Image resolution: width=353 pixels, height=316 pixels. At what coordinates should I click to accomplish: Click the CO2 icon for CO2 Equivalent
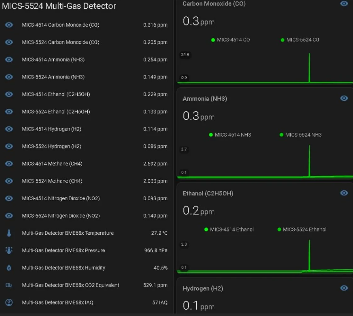[x=9, y=285]
